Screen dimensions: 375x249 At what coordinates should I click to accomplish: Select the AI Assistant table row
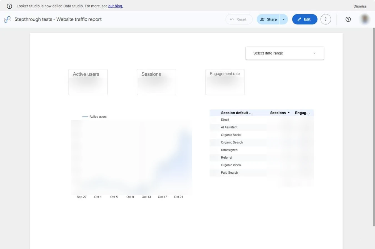262,127
